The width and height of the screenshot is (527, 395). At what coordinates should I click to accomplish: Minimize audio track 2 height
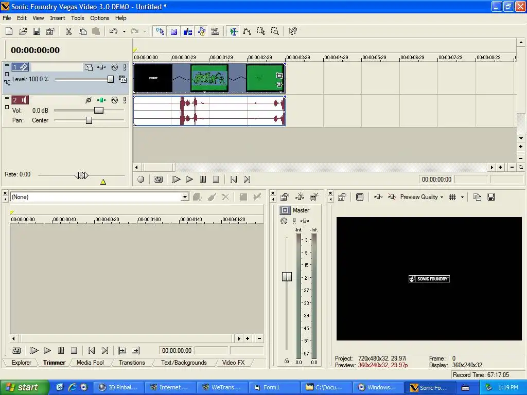click(7, 98)
